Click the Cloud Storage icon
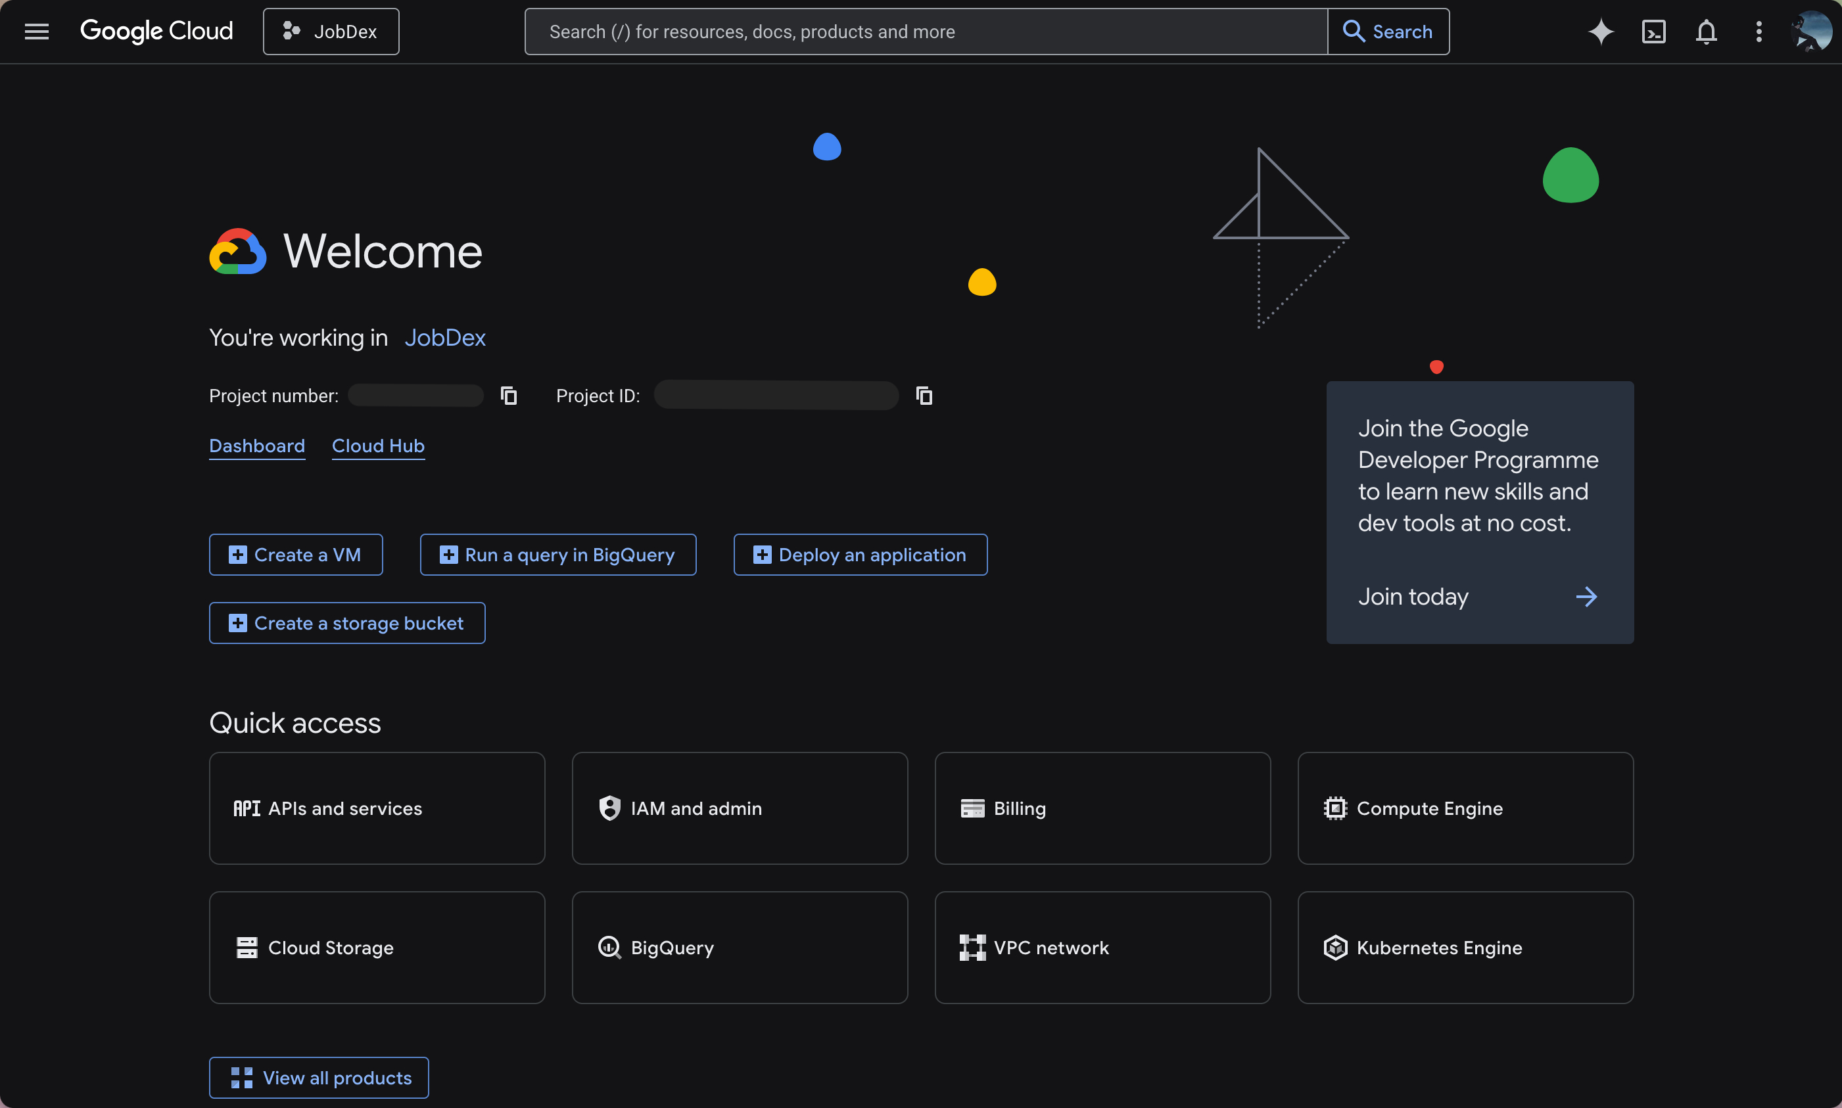Viewport: 1842px width, 1108px height. (247, 948)
